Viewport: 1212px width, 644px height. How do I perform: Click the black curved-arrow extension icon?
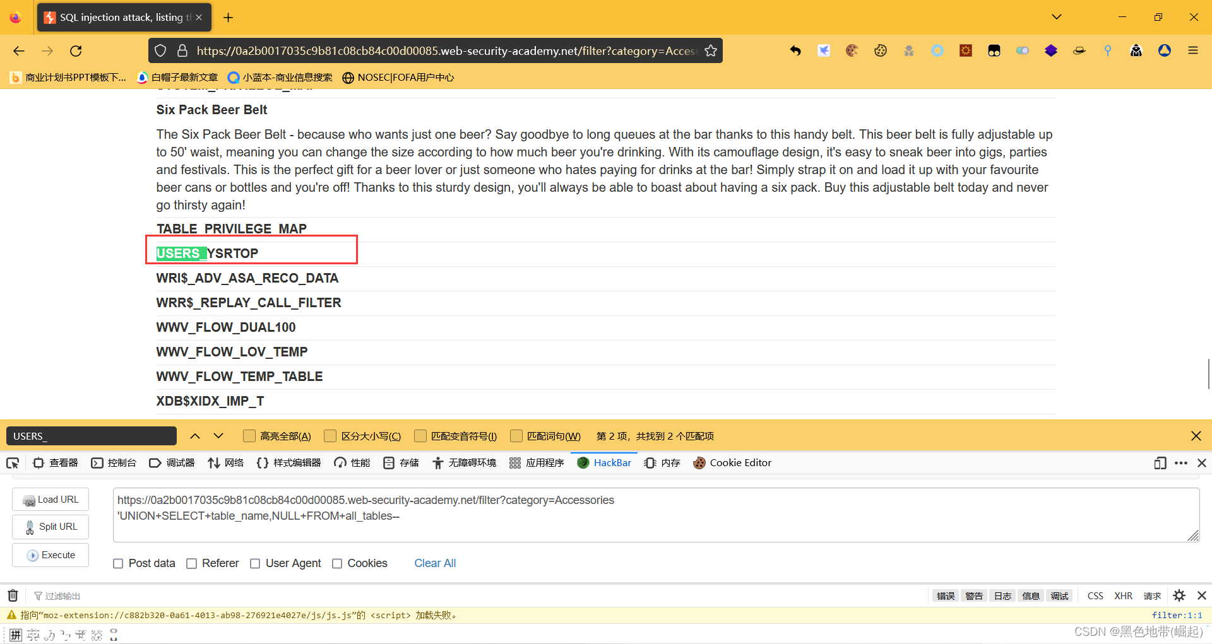[795, 51]
